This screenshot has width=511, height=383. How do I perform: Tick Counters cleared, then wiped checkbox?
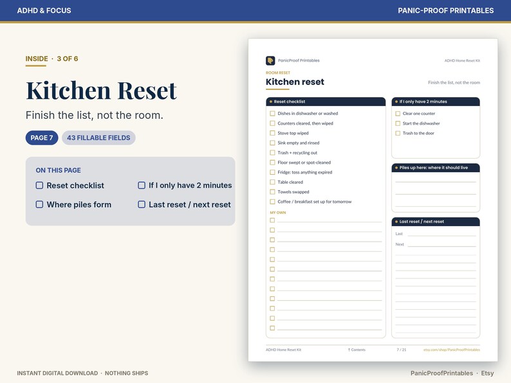(x=272, y=123)
